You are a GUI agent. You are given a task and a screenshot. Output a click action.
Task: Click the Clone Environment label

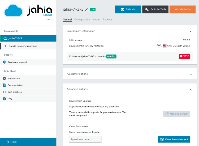point(79,126)
